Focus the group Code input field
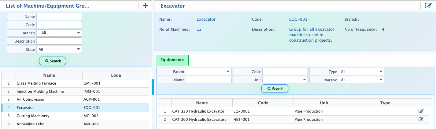 point(59,25)
